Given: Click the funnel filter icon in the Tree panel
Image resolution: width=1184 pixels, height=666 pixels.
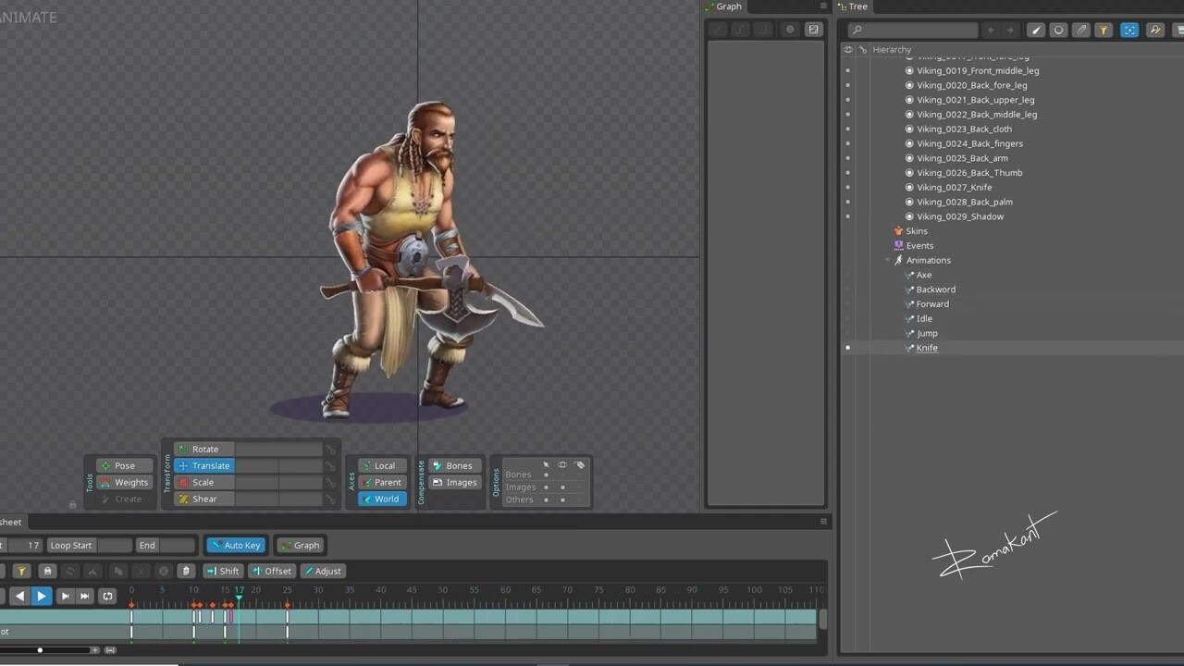Looking at the screenshot, I should [x=1104, y=30].
